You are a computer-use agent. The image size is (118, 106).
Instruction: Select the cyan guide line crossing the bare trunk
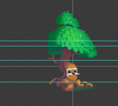tap(59, 60)
